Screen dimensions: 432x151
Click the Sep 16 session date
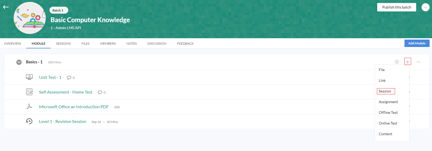pyautogui.click(x=96, y=122)
